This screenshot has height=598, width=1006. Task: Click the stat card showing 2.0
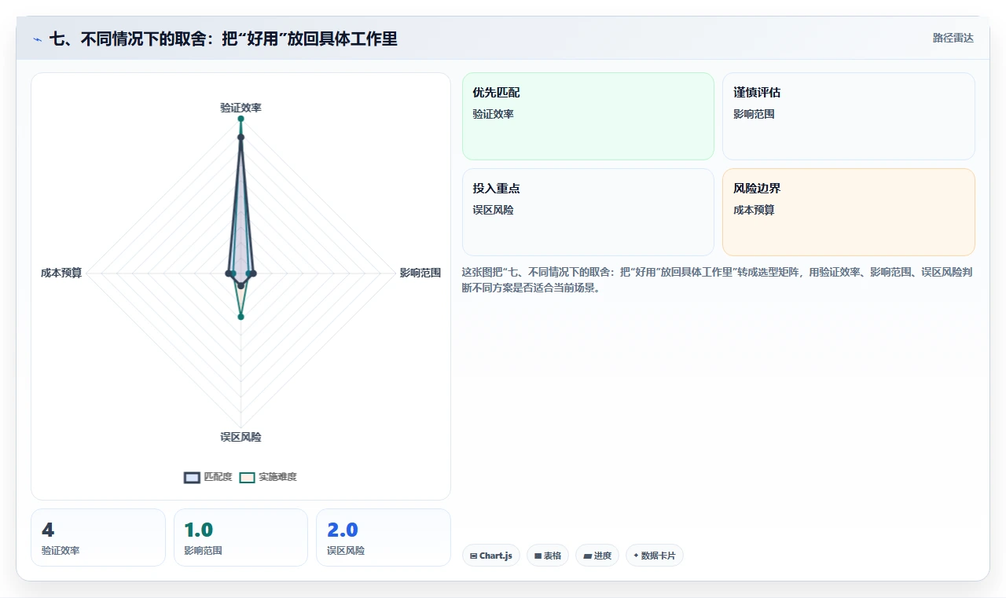384,537
